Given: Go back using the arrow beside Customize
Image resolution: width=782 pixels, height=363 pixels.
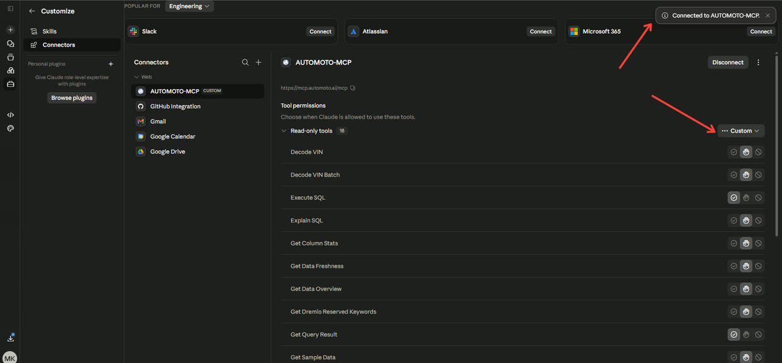Looking at the screenshot, I should pos(32,11).
